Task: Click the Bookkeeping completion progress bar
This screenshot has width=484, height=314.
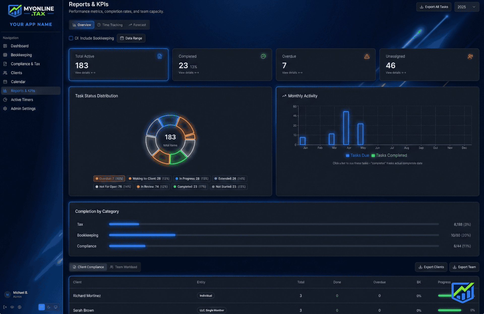Action: (274, 235)
